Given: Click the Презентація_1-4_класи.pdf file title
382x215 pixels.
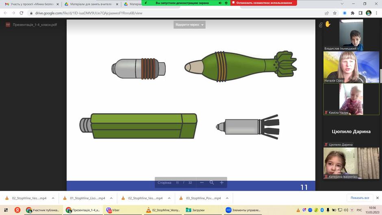Looking at the screenshot, I should click(35, 25).
